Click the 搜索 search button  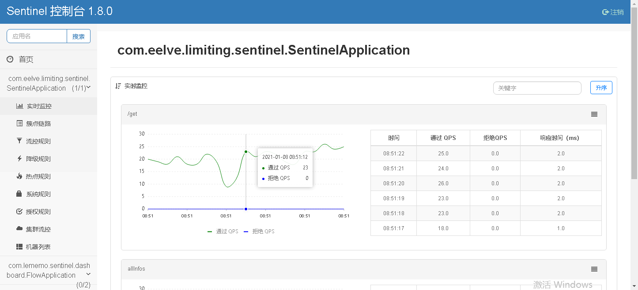tap(79, 37)
